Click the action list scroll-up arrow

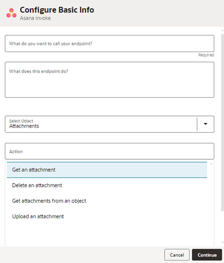click(211, 164)
